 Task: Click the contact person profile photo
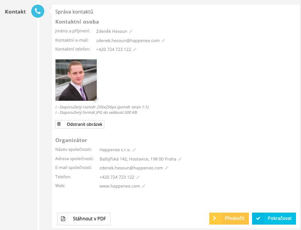(76, 80)
